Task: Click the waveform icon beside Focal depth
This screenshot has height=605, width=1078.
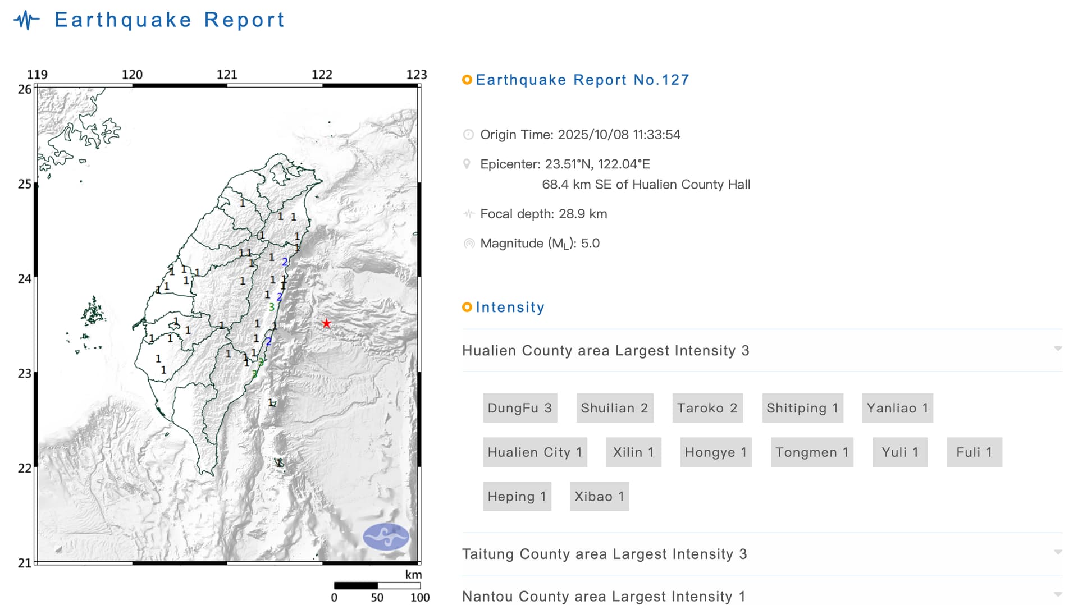Action: (x=468, y=214)
